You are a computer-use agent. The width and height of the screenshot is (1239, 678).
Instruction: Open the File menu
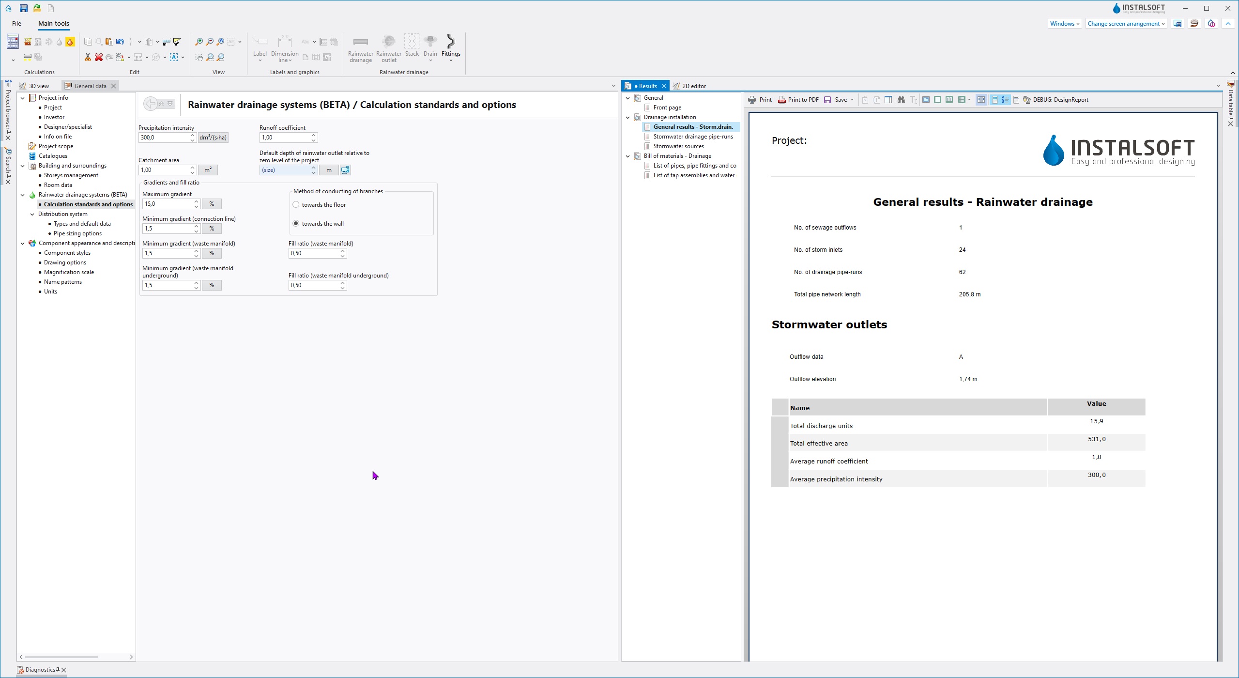coord(16,24)
